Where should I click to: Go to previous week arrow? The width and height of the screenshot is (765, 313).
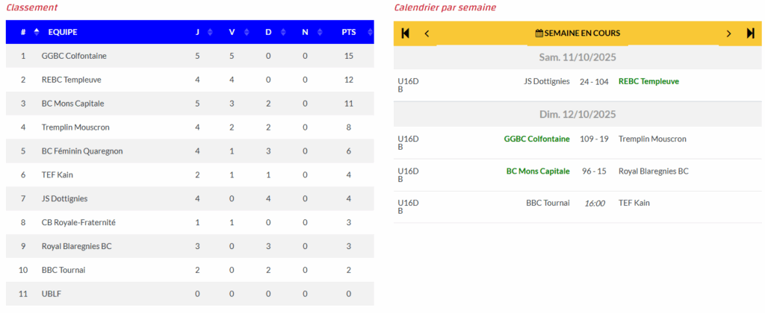click(427, 33)
